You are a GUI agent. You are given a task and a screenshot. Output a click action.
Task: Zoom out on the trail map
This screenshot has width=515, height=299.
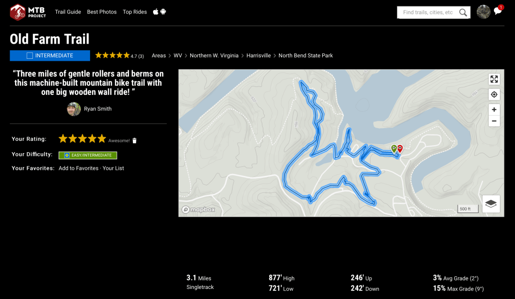point(494,121)
